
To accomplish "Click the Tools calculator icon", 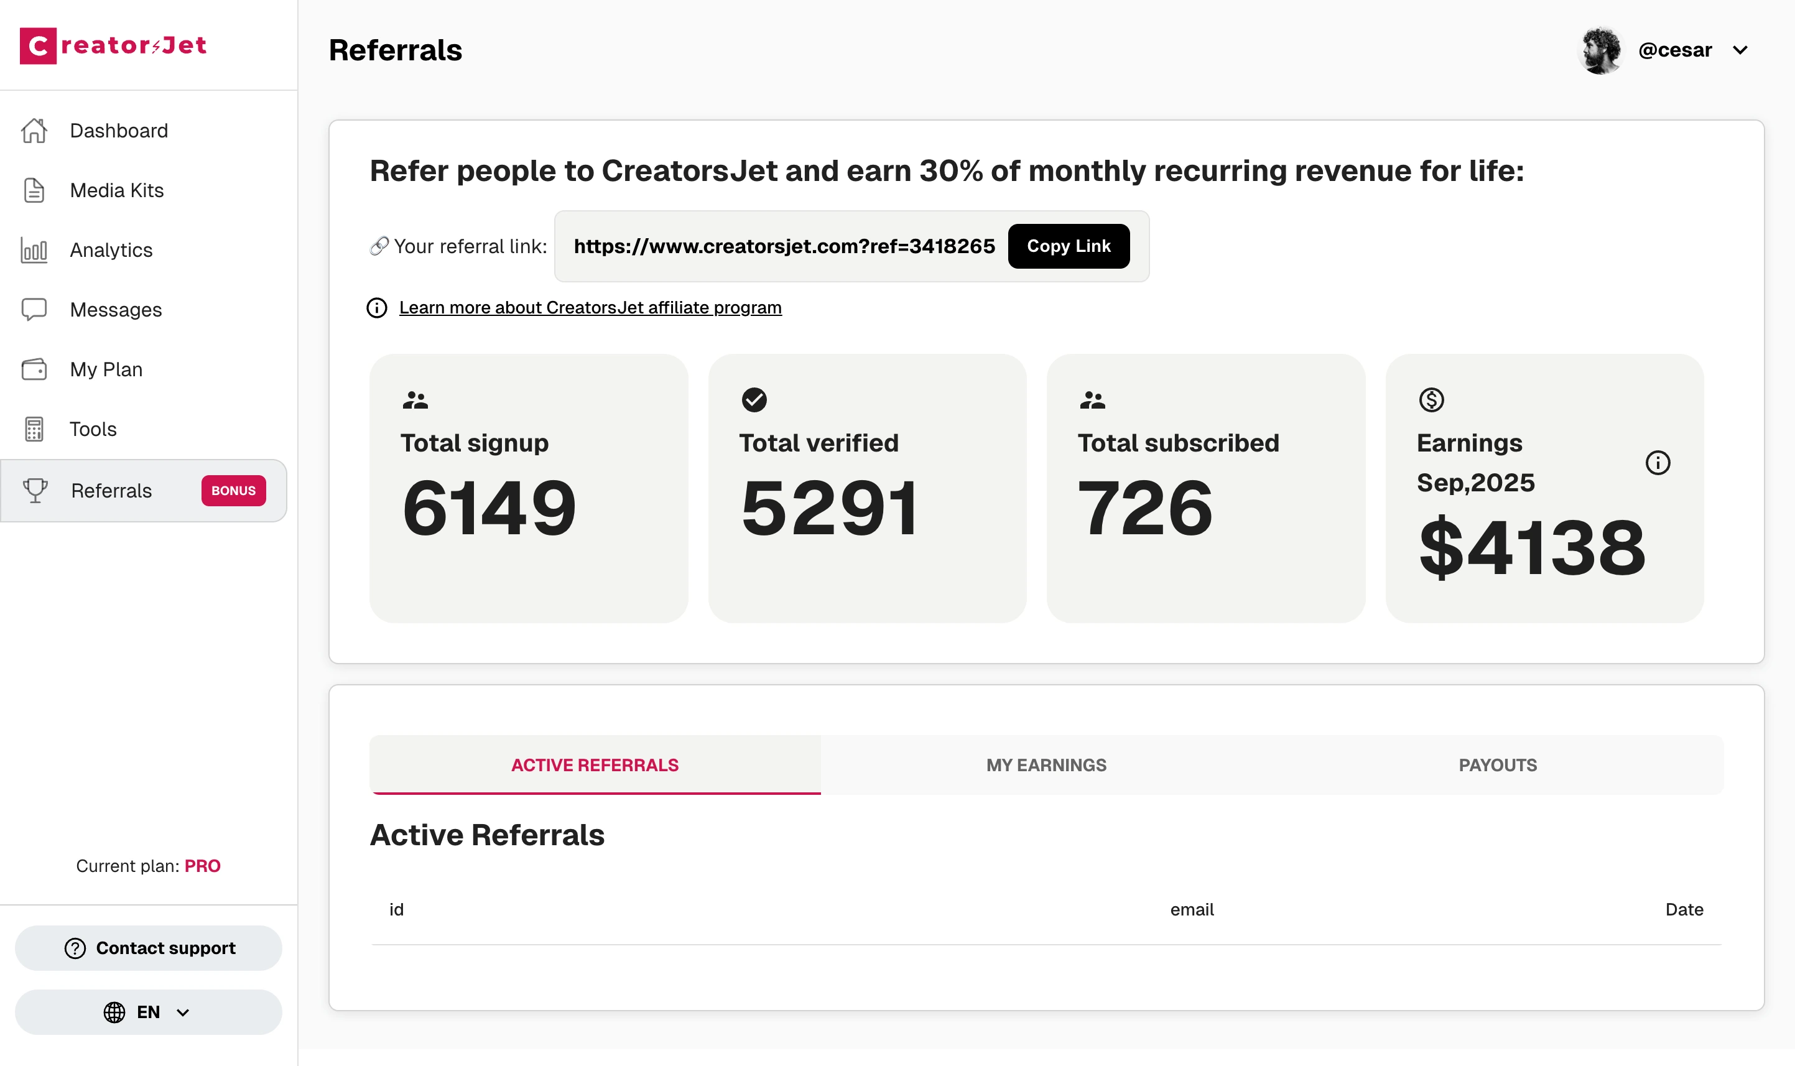I will [34, 429].
